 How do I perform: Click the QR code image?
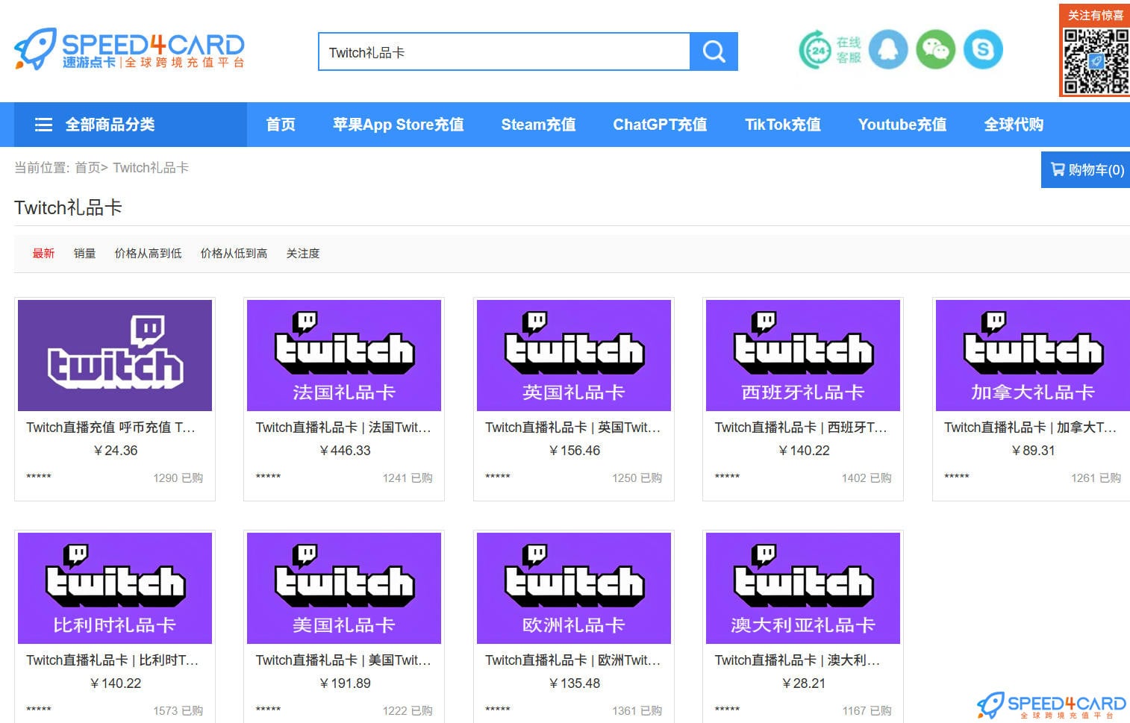click(x=1096, y=60)
